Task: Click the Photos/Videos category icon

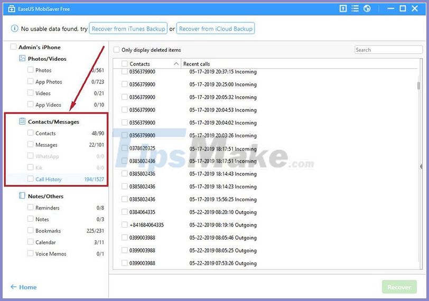Action: pyautogui.click(x=22, y=58)
